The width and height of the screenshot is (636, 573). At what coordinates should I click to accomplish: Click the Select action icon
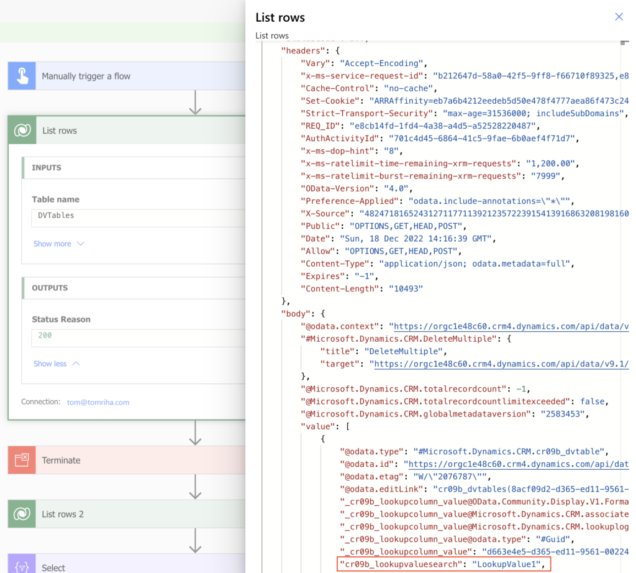22,564
